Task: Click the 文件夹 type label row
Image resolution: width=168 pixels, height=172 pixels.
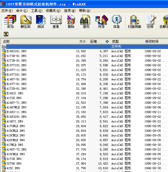Action: 116,47
